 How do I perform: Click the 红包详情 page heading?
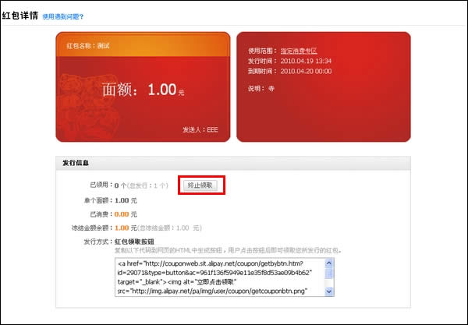point(20,16)
